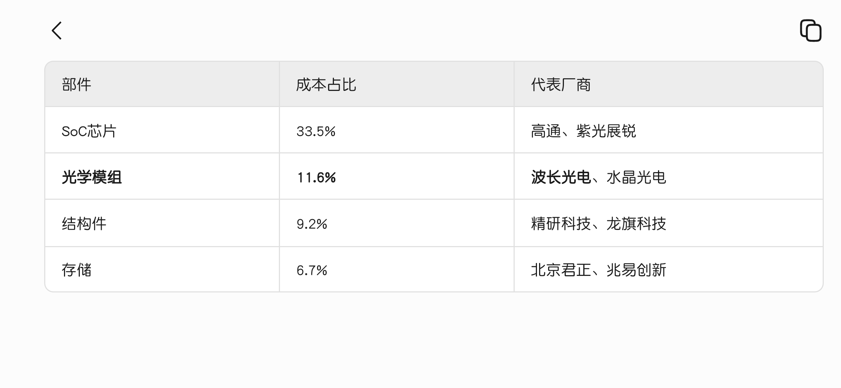Copy the table with the copy icon
The width and height of the screenshot is (841, 388).
click(810, 31)
